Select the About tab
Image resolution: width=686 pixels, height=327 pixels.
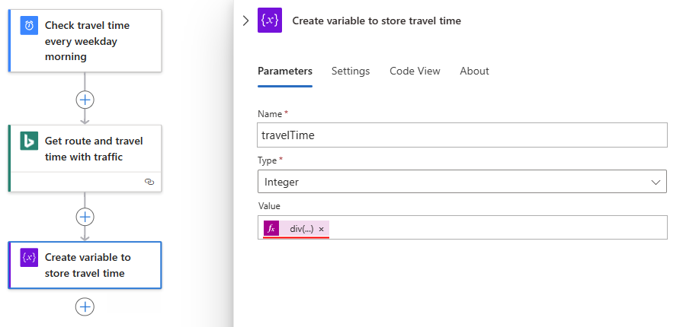[474, 71]
